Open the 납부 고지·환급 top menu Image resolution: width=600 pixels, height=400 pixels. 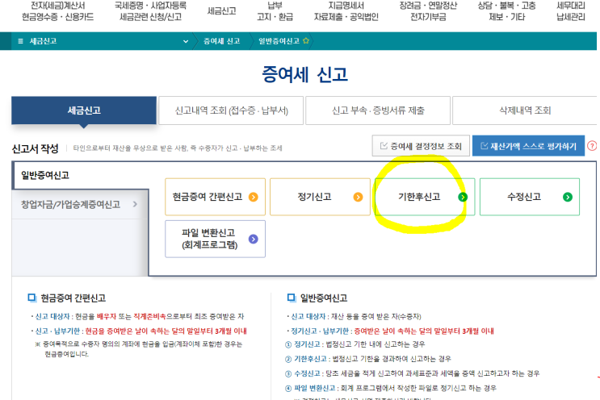click(275, 11)
